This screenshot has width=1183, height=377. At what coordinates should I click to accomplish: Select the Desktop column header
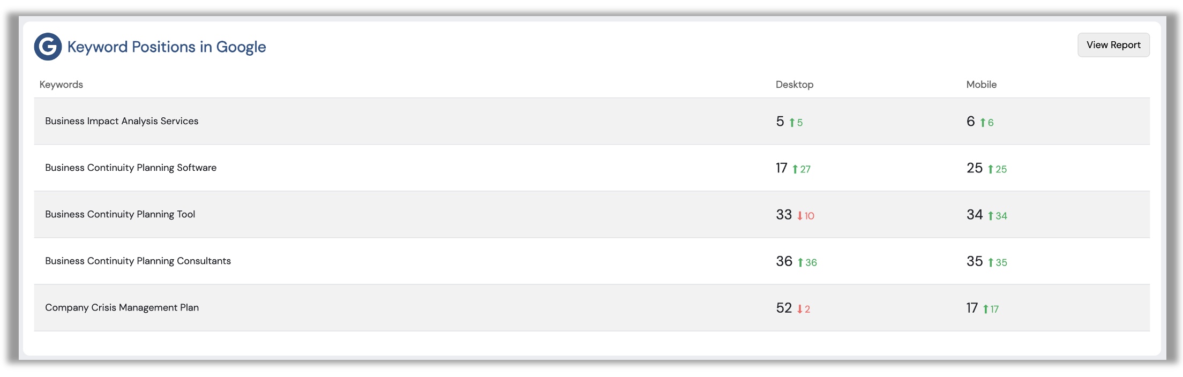point(795,85)
